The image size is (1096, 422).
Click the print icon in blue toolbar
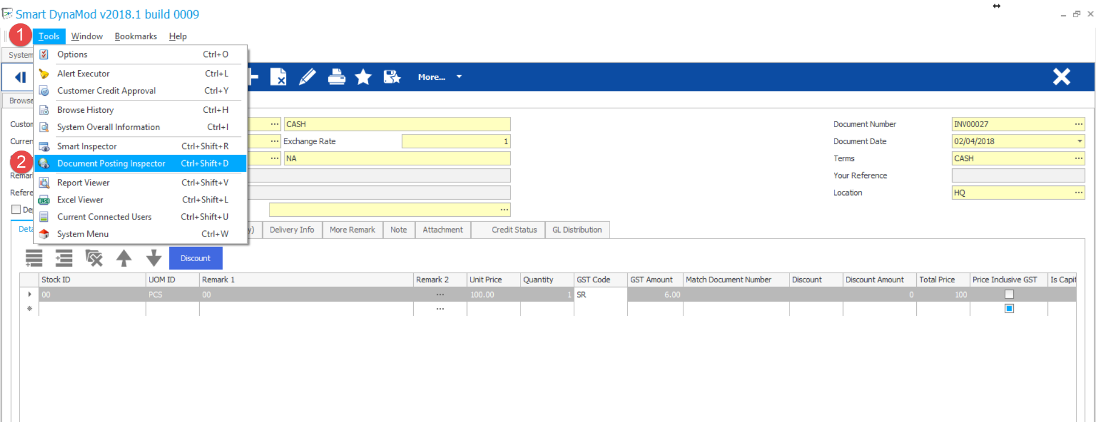click(337, 76)
